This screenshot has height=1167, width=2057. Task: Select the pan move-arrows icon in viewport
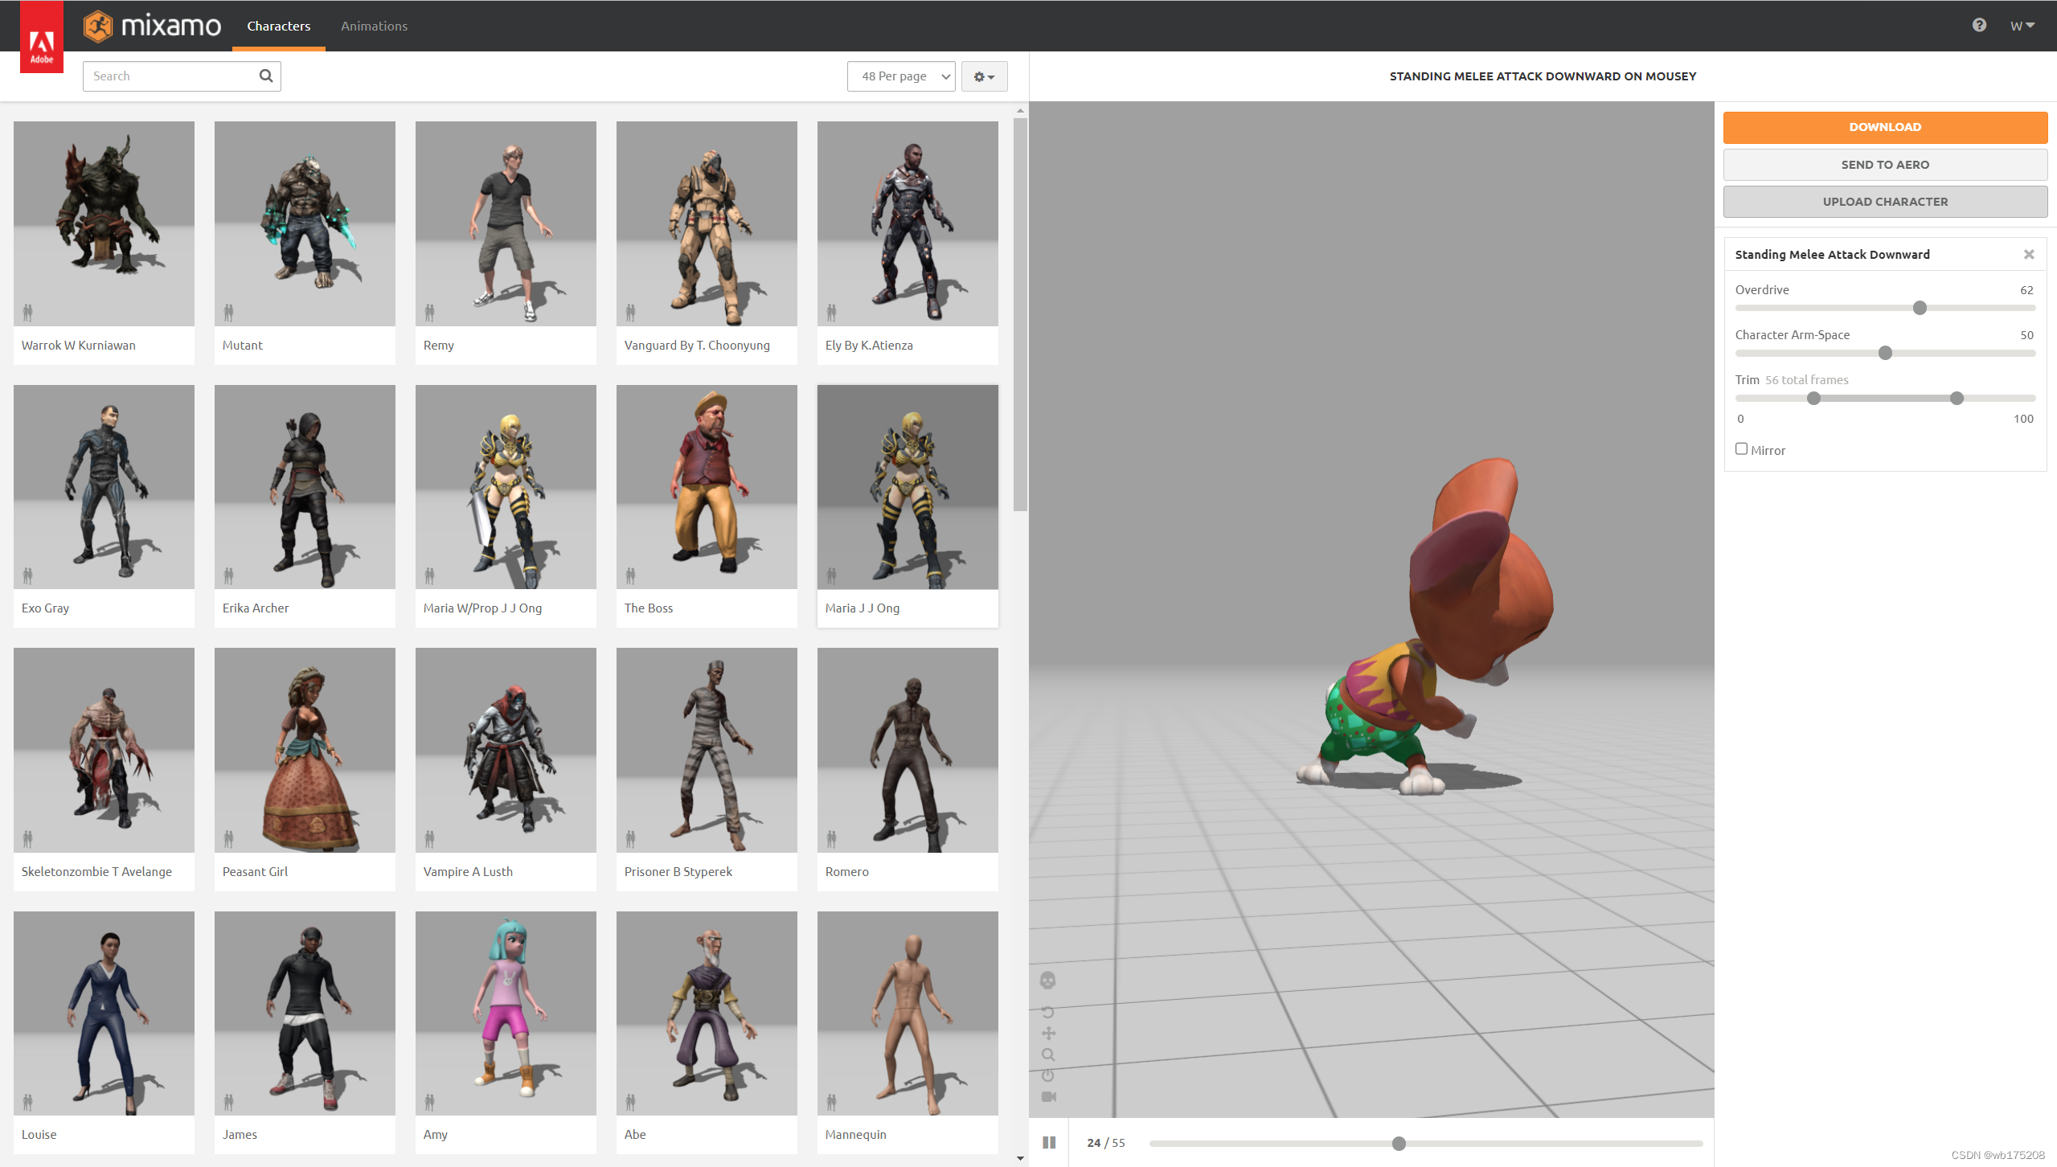(x=1048, y=1034)
